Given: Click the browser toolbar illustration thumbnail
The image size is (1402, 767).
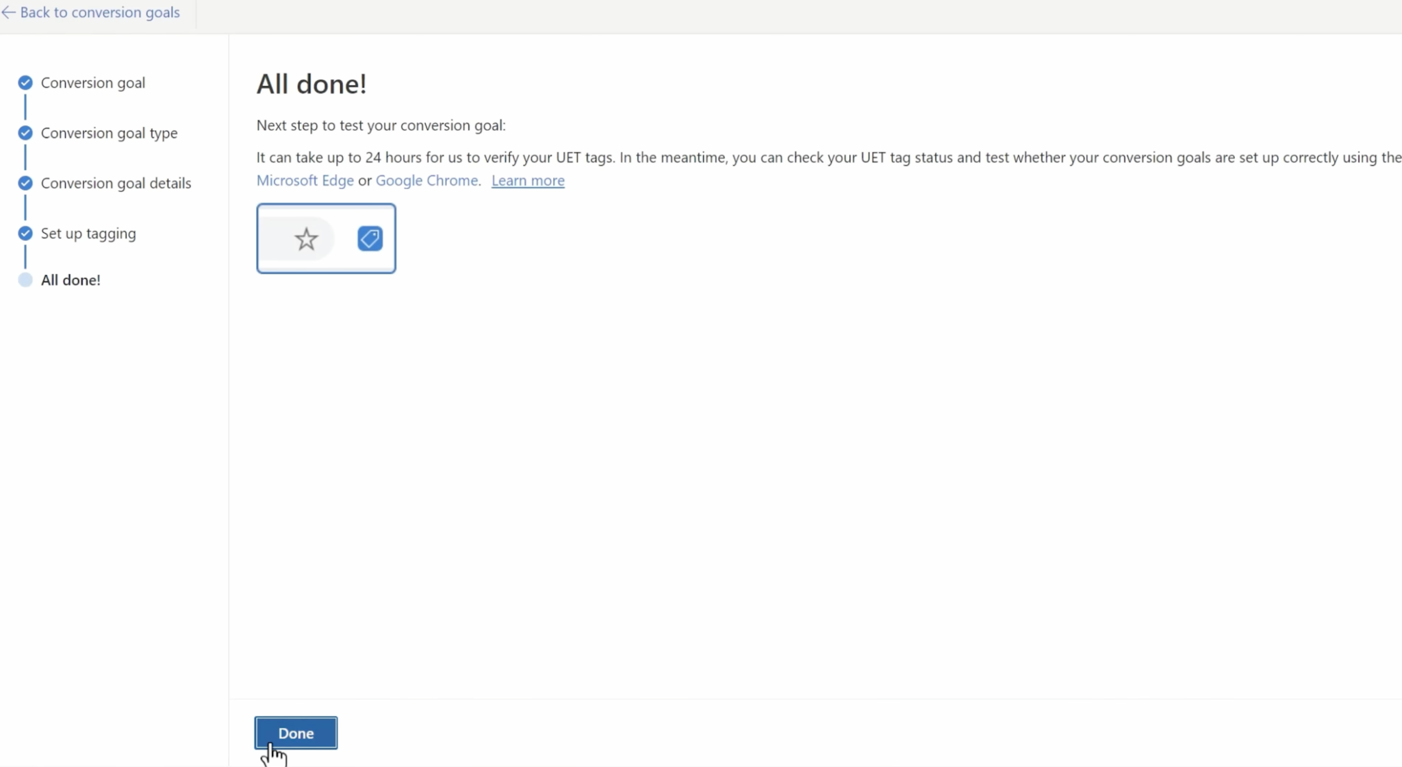Looking at the screenshot, I should click(x=326, y=238).
